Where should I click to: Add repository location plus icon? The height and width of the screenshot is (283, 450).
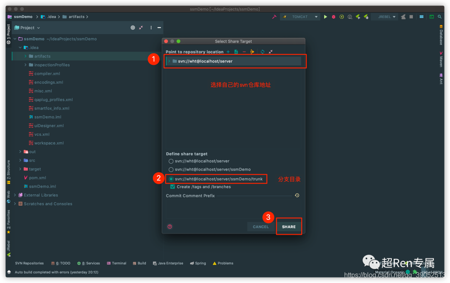pyautogui.click(x=228, y=52)
